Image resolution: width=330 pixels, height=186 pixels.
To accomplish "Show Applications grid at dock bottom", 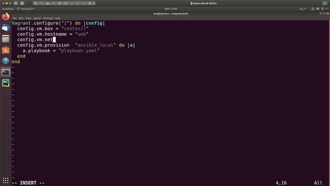I will (x=6, y=180).
